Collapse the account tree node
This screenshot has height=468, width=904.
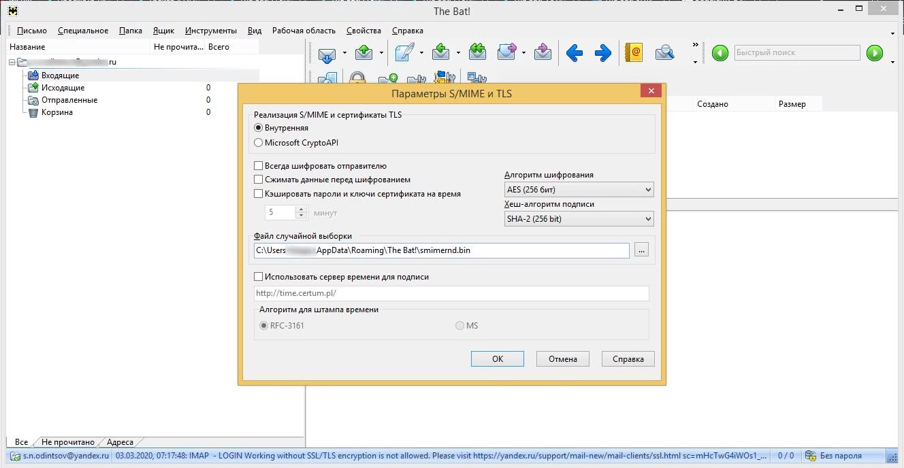tap(12, 62)
